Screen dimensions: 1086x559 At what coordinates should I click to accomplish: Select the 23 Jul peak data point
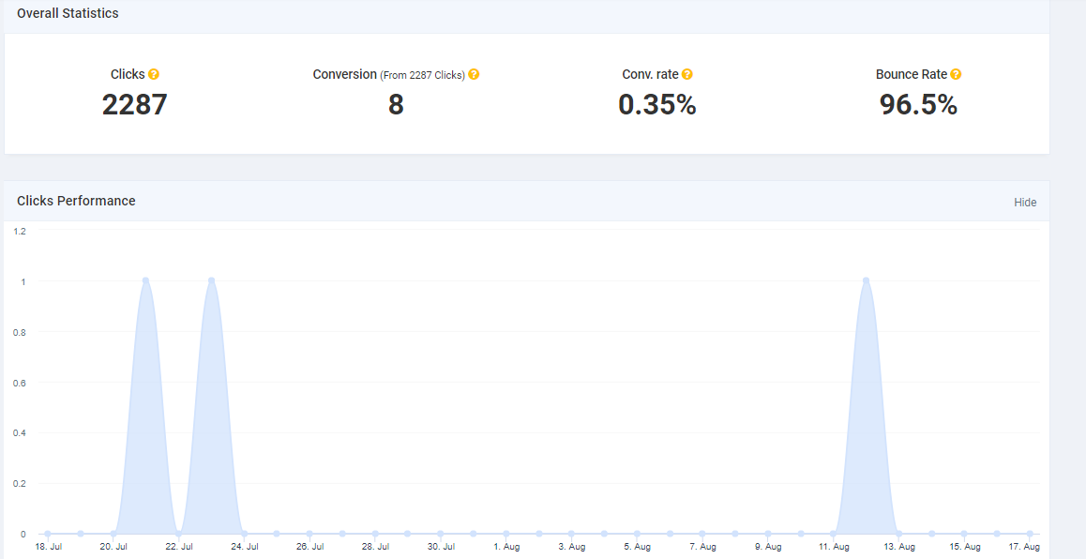pyautogui.click(x=212, y=280)
